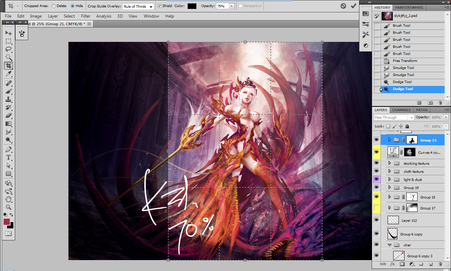The width and height of the screenshot is (451, 271).
Task: Create new snapshot in History panel
Action: pos(430,103)
